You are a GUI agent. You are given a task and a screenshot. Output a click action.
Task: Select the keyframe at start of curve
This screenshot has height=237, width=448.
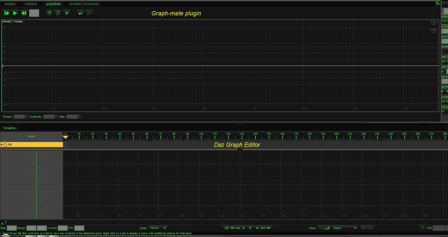click(x=3, y=66)
